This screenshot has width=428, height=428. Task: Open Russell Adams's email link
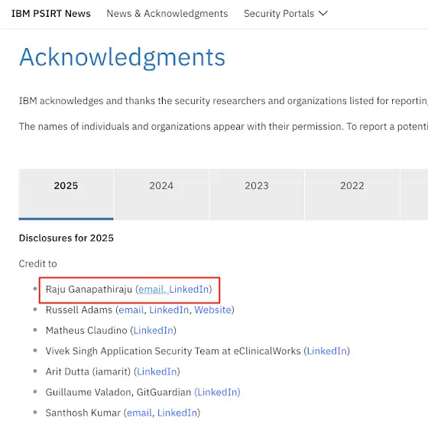pyautogui.click(x=131, y=310)
